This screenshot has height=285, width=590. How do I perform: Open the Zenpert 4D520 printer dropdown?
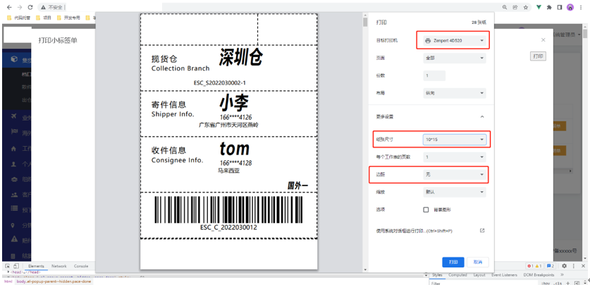click(x=454, y=40)
